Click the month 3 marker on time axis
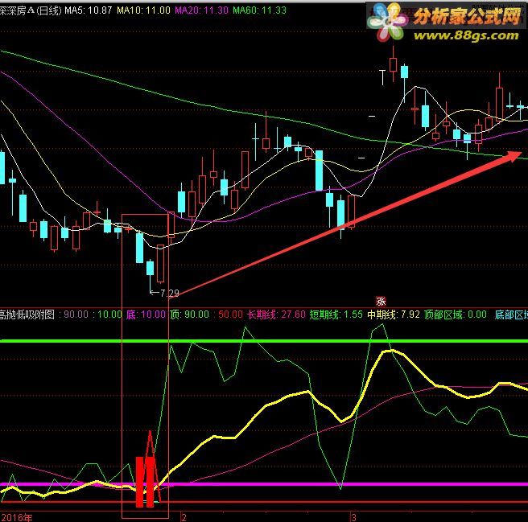Viewport: 528px width, 522px height. click(353, 517)
